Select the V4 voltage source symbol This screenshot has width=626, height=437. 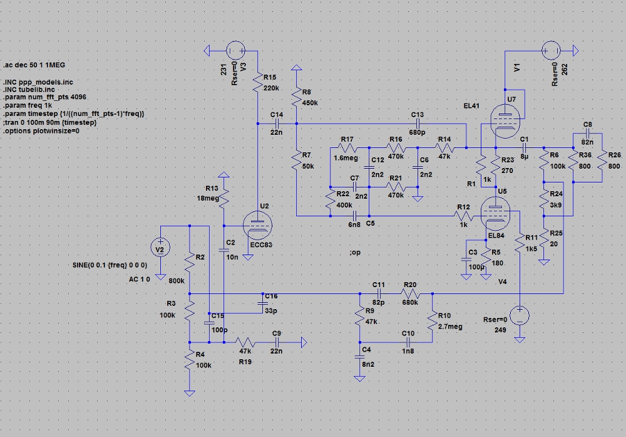tap(519, 315)
